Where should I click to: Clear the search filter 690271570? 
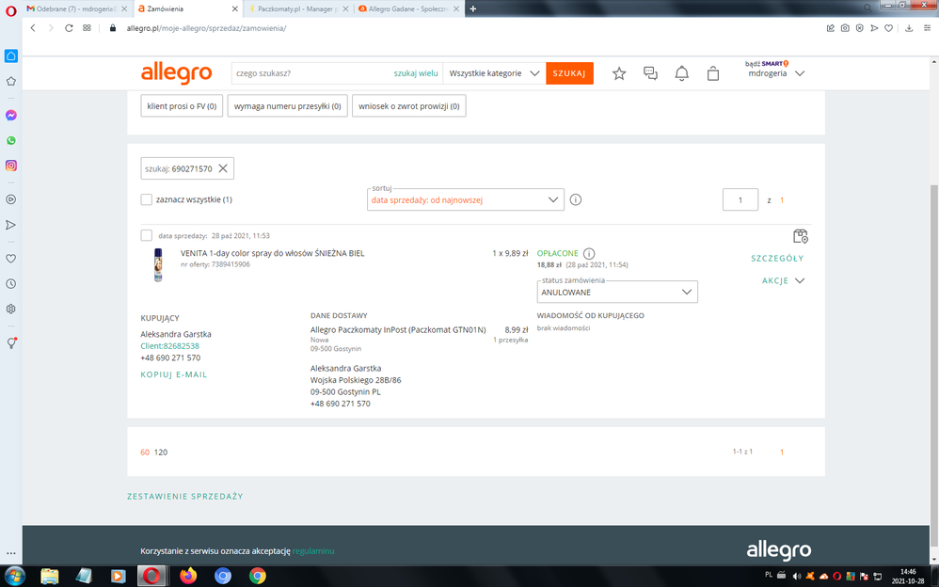[223, 168]
